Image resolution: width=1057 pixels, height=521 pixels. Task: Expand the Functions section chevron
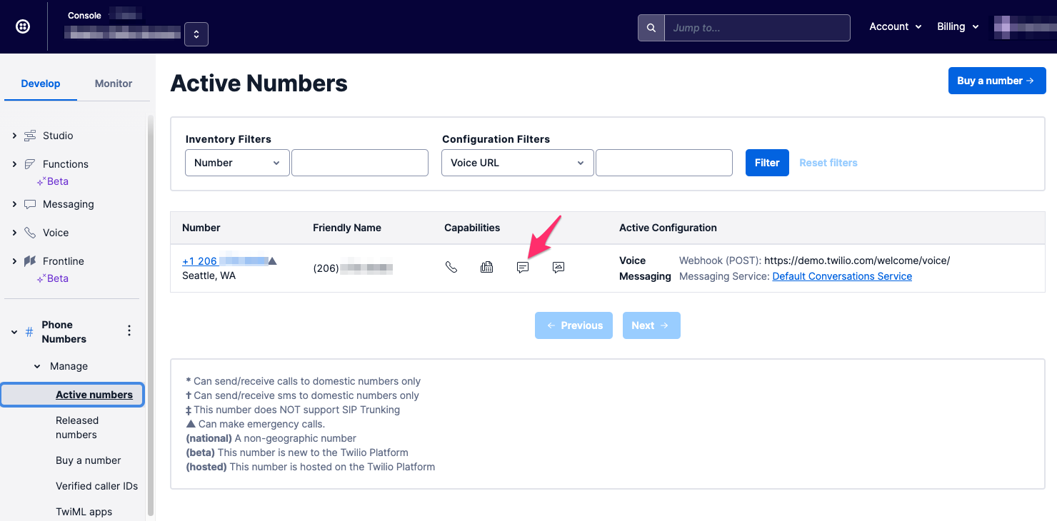pos(14,164)
